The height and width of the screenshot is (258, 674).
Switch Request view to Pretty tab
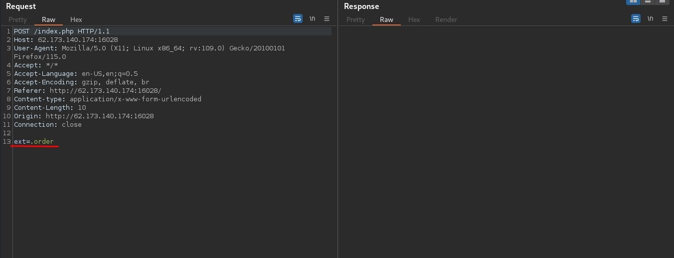(17, 19)
